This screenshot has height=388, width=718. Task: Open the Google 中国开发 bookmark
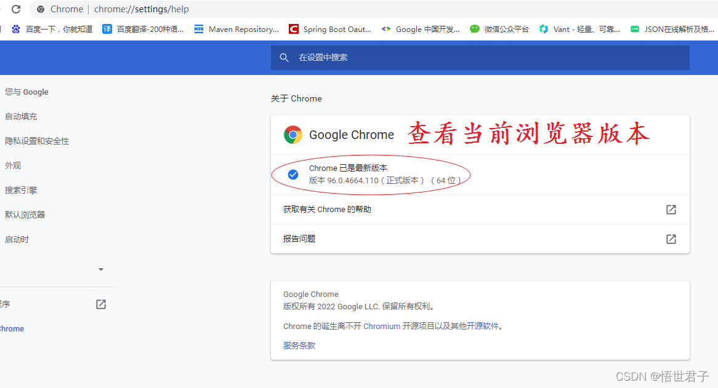point(421,30)
